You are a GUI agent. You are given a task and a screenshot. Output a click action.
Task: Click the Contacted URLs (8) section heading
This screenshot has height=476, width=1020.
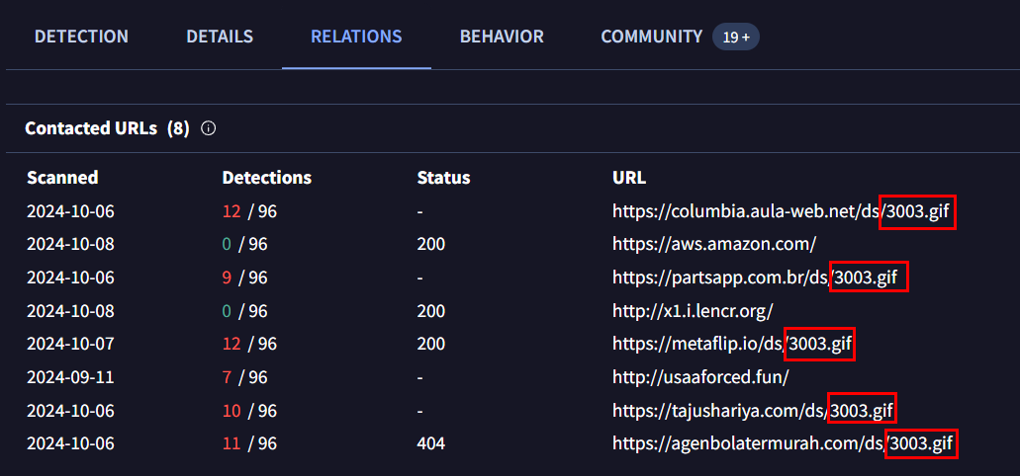point(107,128)
